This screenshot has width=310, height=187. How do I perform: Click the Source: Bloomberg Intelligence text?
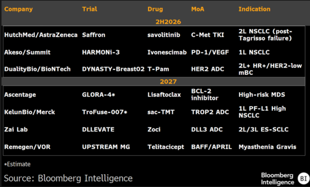[x=68, y=178]
